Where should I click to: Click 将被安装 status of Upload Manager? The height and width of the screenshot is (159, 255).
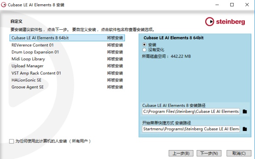pyautogui.click(x=115, y=66)
